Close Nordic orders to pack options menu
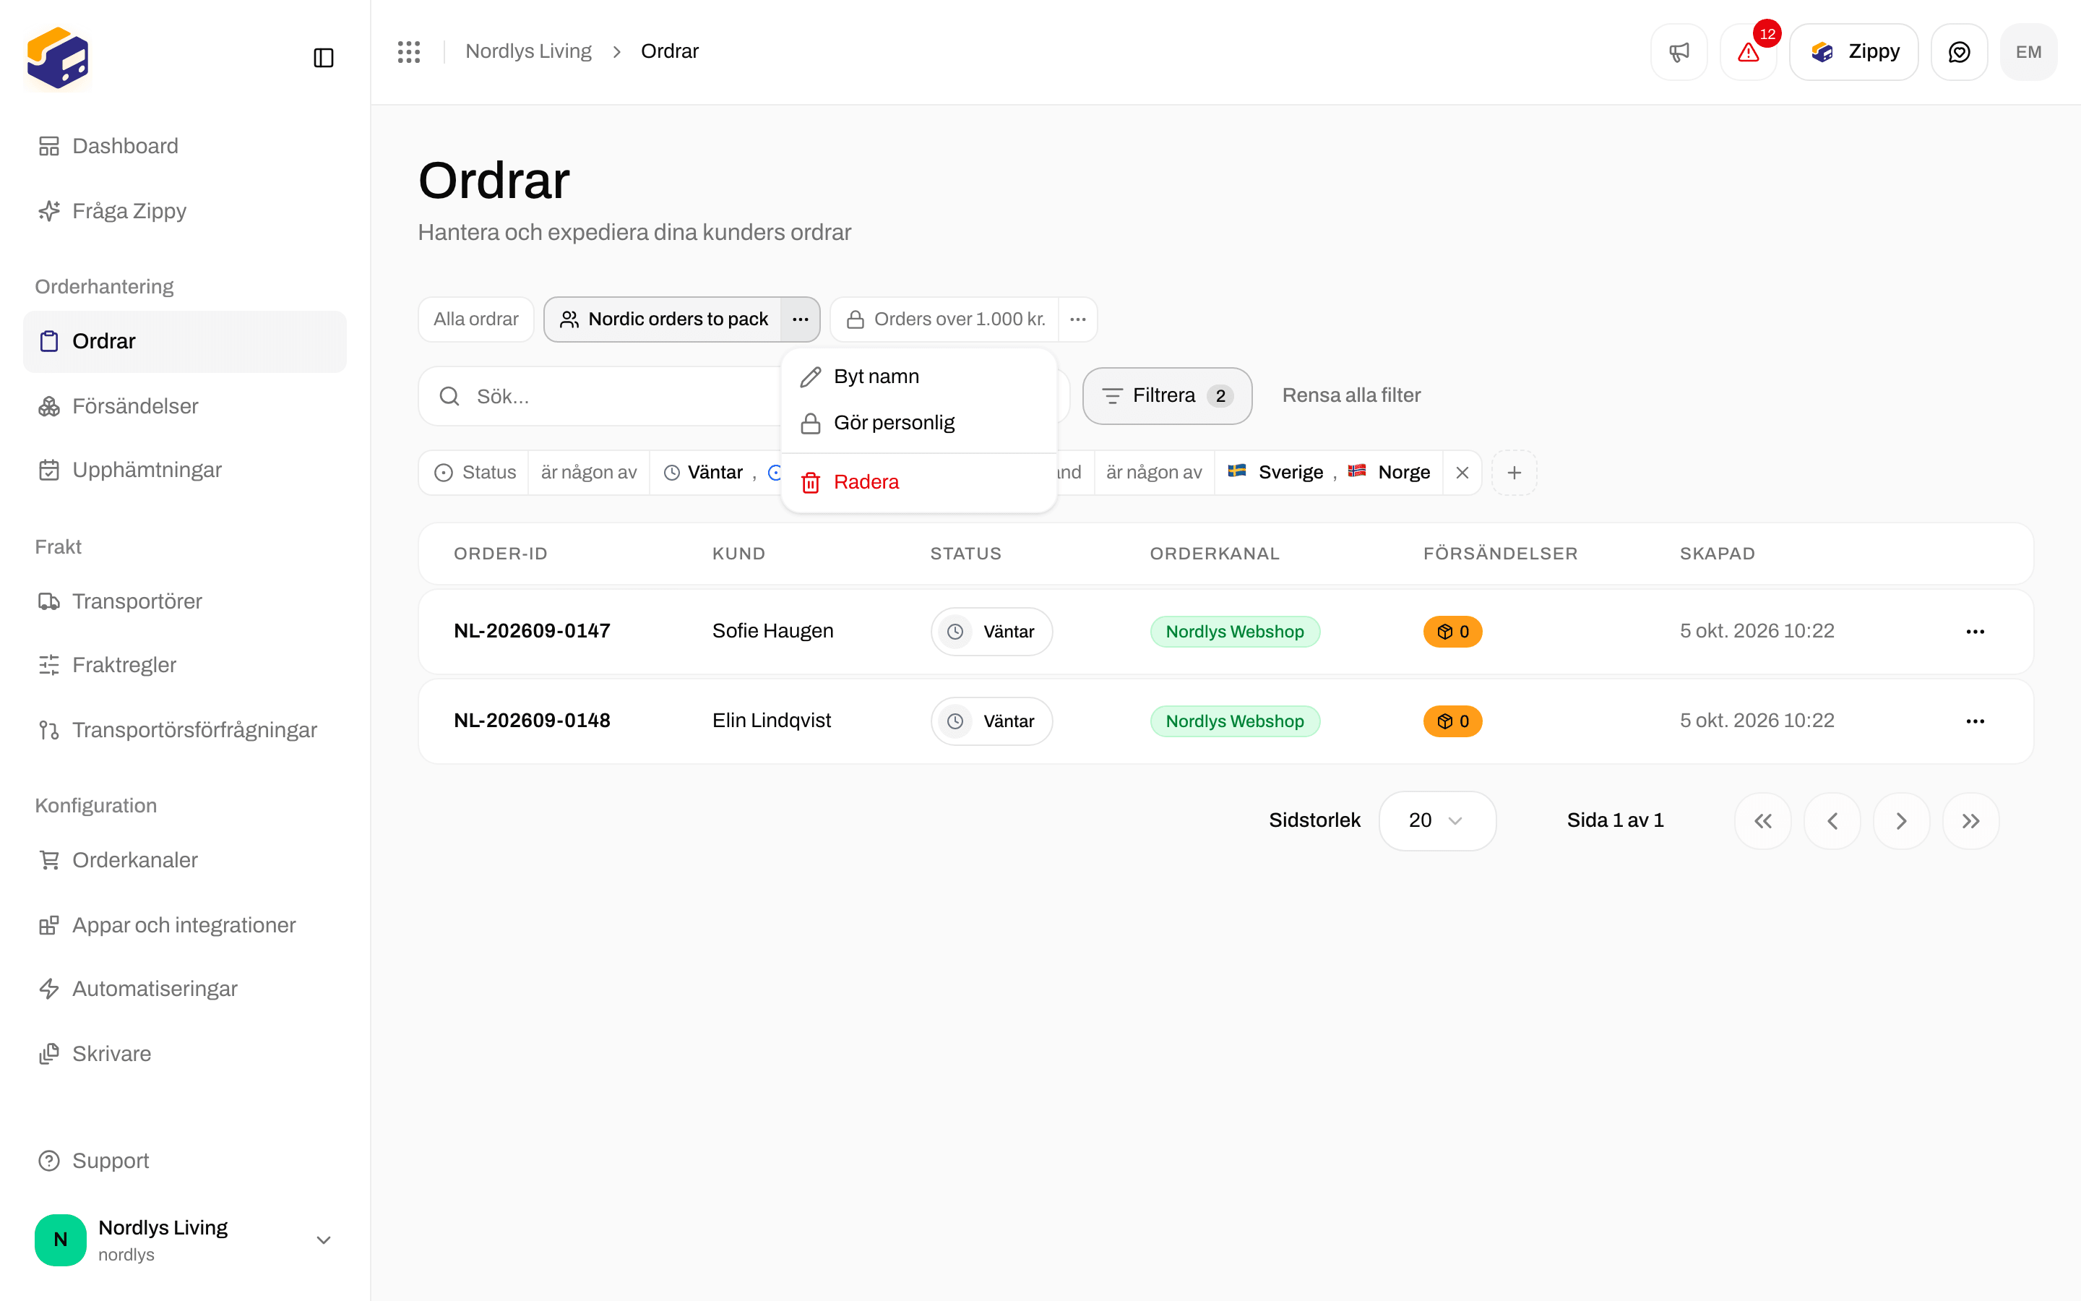This screenshot has width=2081, height=1301. tap(800, 319)
